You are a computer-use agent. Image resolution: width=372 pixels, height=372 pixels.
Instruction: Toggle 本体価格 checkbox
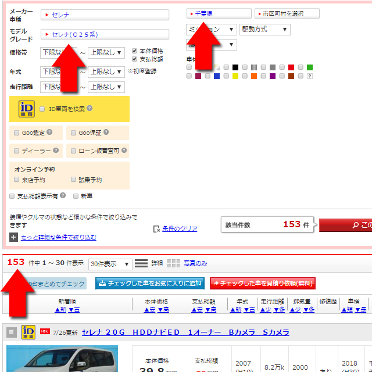(x=134, y=51)
